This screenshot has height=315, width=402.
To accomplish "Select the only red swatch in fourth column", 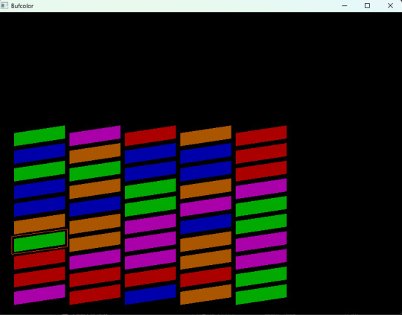I will coord(205,277).
